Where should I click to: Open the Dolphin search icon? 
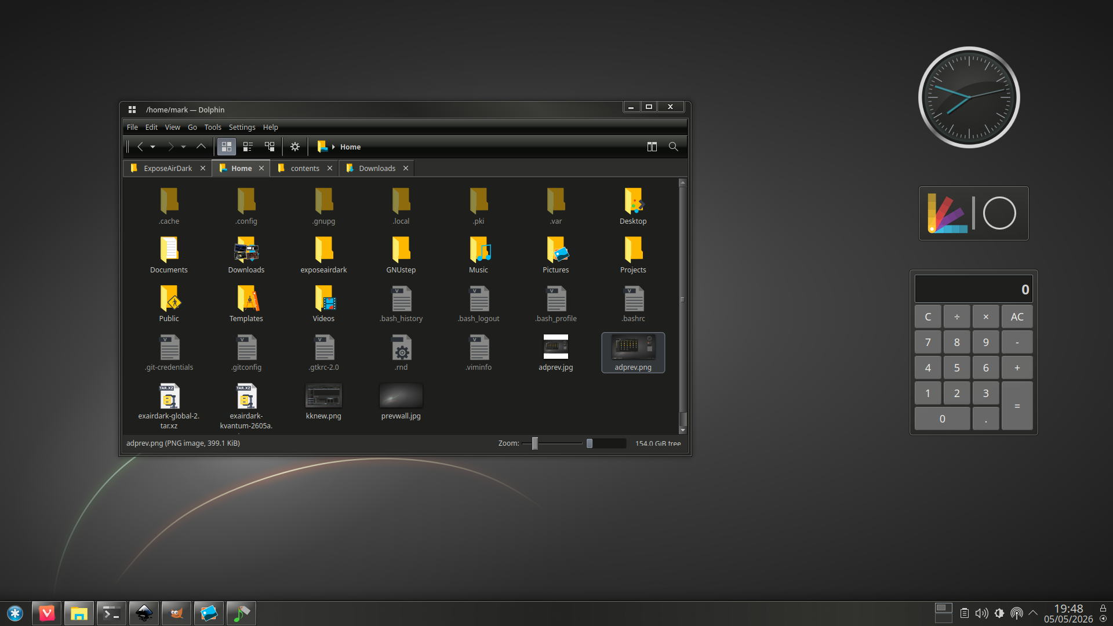[673, 147]
